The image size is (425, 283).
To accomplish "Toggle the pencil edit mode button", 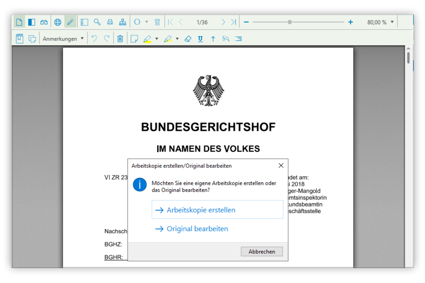I will point(70,22).
